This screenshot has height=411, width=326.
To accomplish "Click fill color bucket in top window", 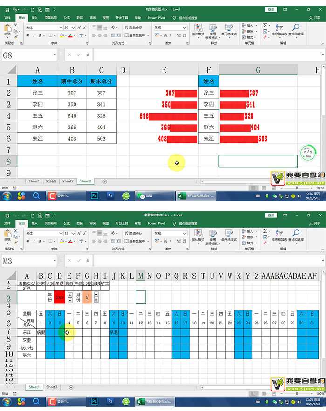I will (x=61, y=35).
